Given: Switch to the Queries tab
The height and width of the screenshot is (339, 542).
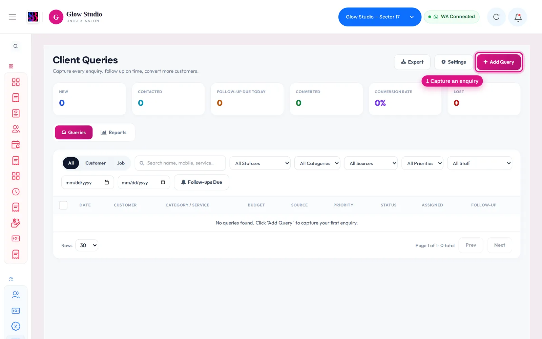Looking at the screenshot, I should click(x=74, y=132).
